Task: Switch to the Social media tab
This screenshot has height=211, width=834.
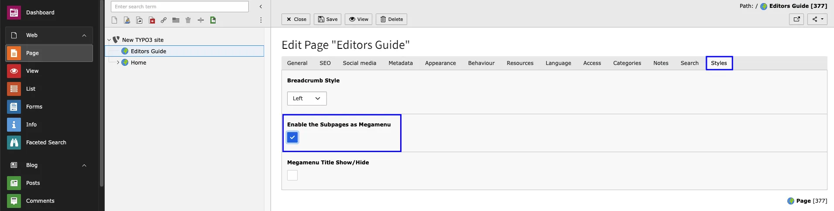Action: pos(360,63)
